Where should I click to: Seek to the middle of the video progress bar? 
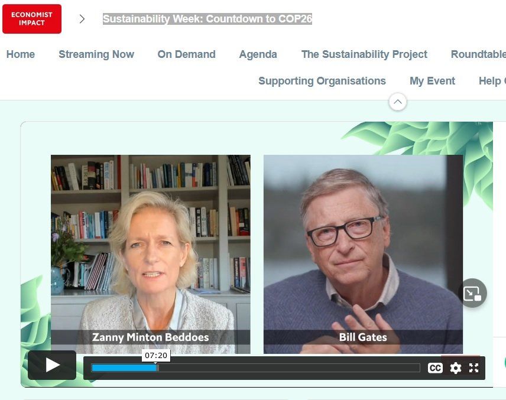click(x=256, y=368)
